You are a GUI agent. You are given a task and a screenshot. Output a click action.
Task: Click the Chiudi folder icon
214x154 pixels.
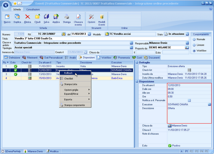[37, 17]
